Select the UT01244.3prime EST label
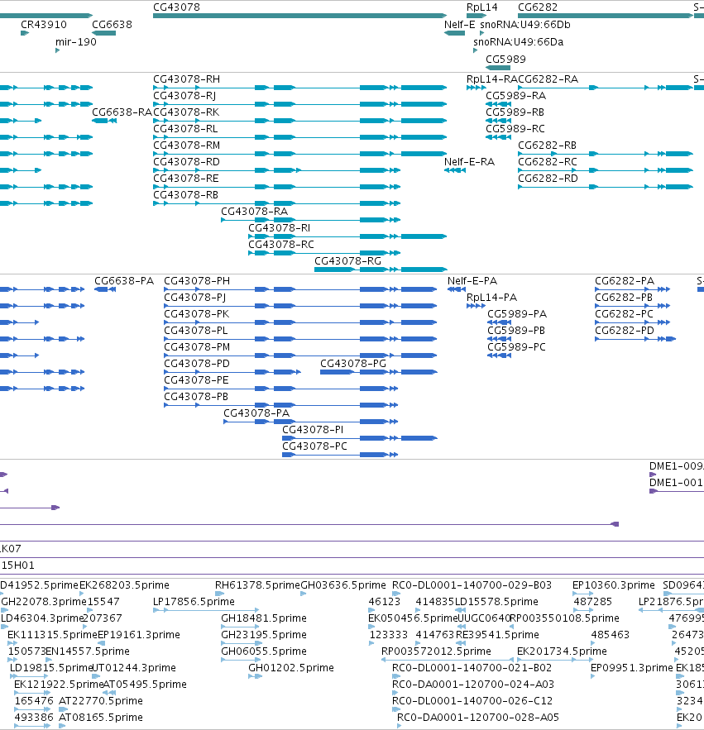 134,668
